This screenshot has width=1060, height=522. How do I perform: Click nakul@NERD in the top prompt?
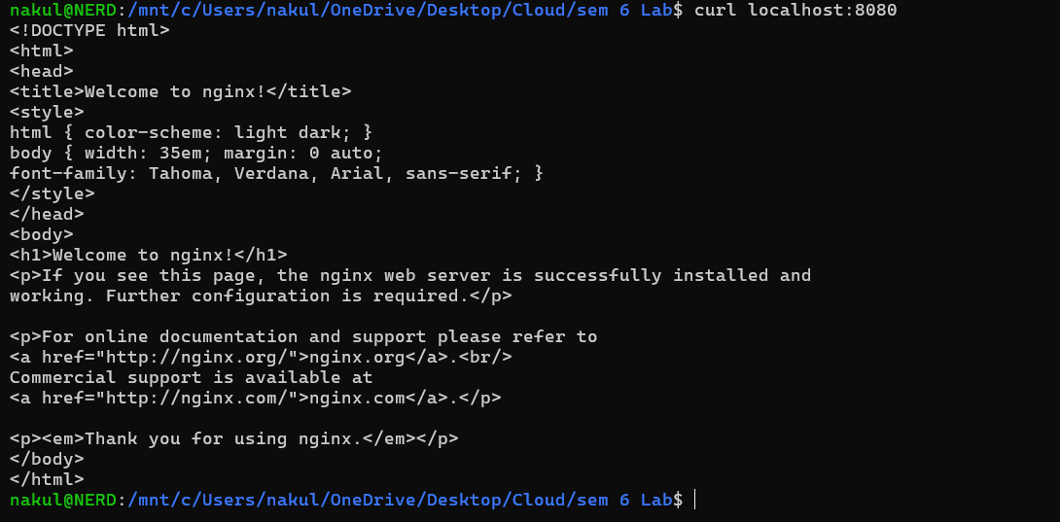coord(62,10)
